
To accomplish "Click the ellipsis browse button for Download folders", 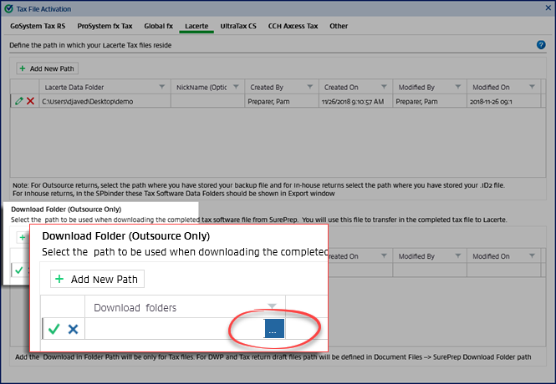I will click(x=274, y=329).
